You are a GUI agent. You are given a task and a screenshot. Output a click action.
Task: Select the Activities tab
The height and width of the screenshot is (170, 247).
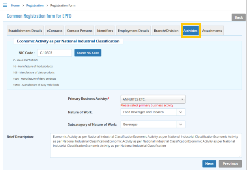[x=191, y=31]
